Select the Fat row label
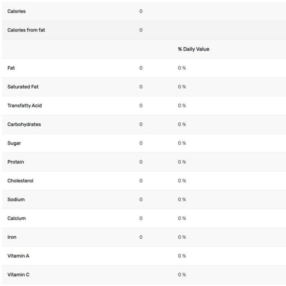Viewport: 286px width, 286px height. pyautogui.click(x=11, y=68)
